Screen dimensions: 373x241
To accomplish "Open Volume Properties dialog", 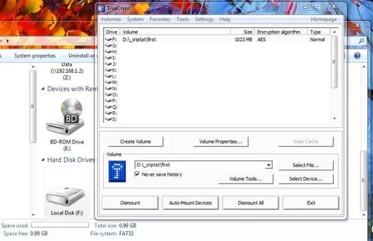I will pyautogui.click(x=221, y=142).
